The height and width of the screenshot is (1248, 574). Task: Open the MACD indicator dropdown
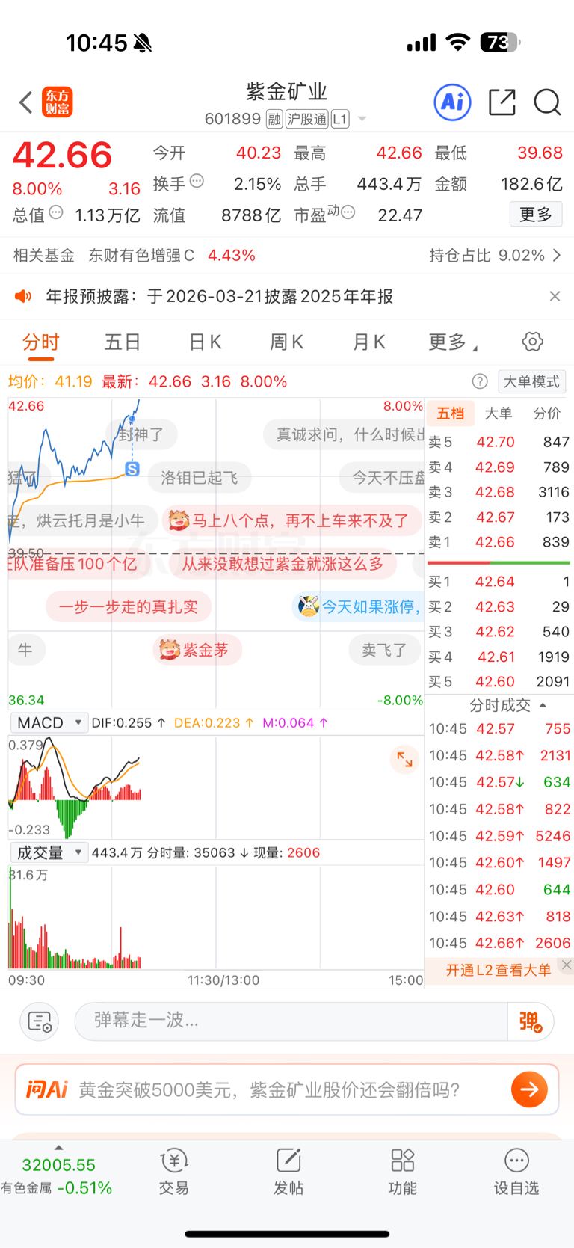tap(49, 722)
